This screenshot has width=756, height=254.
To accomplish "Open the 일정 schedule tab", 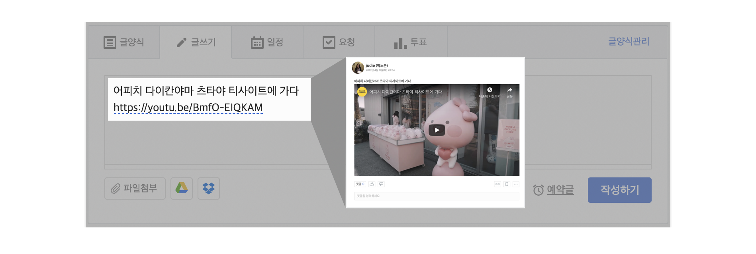I will (267, 42).
